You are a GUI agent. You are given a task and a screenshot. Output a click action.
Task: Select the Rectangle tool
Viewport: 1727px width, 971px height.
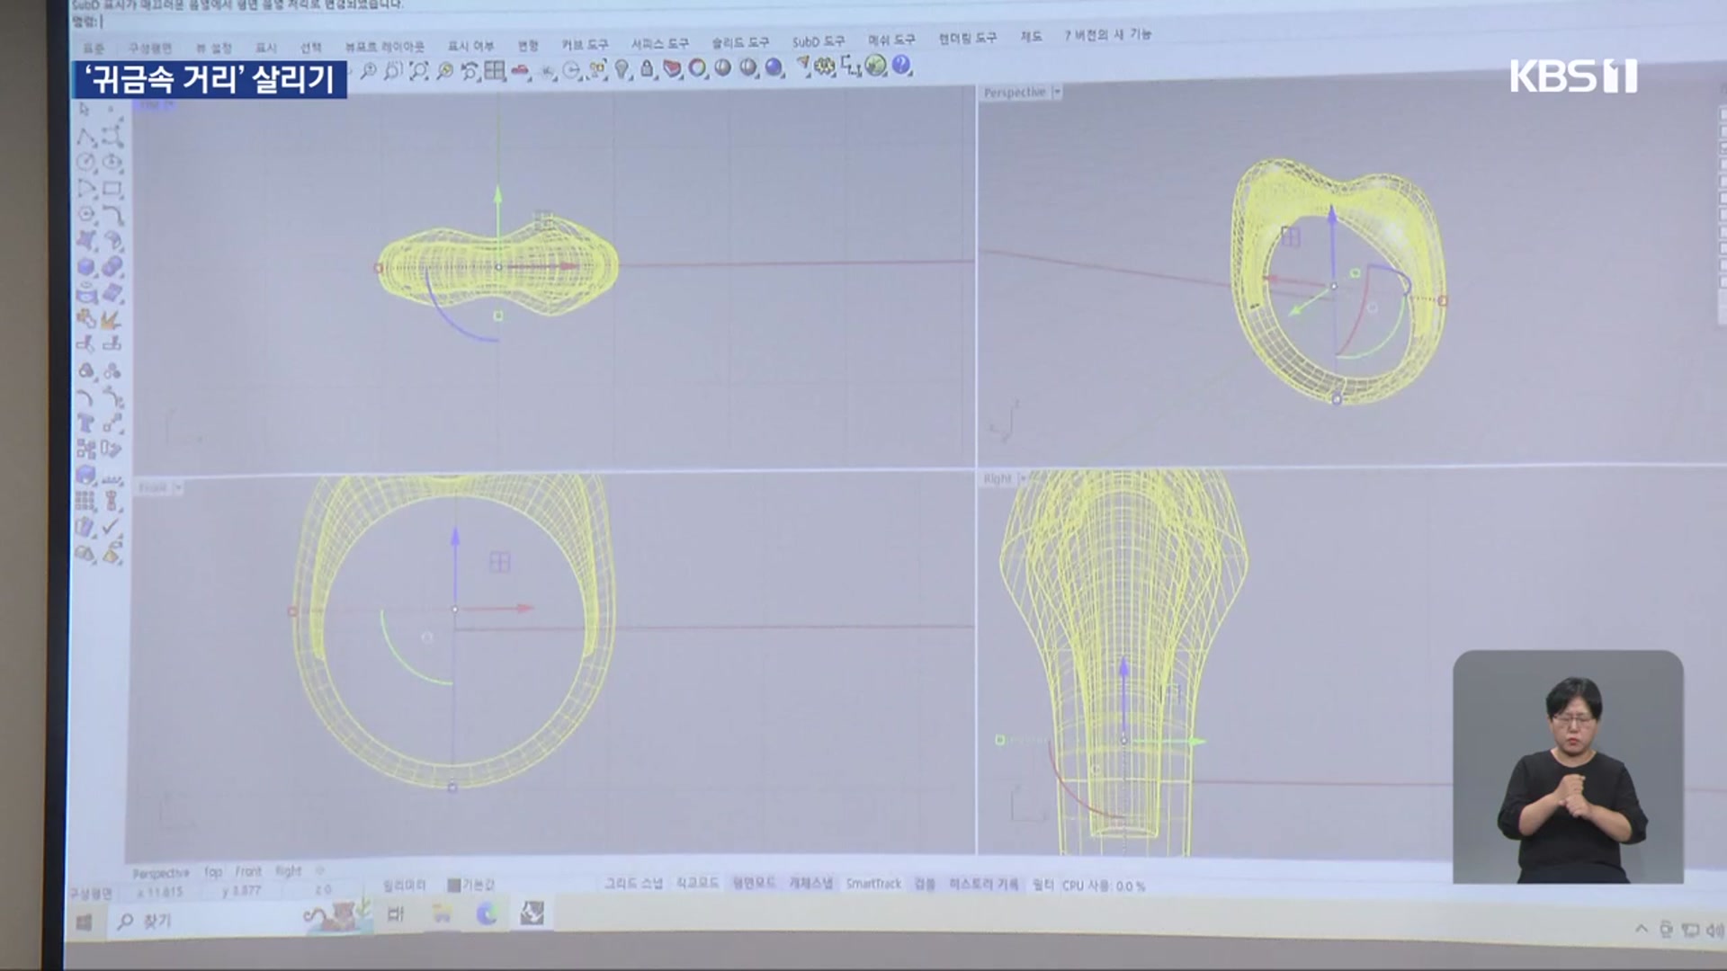[x=112, y=189]
